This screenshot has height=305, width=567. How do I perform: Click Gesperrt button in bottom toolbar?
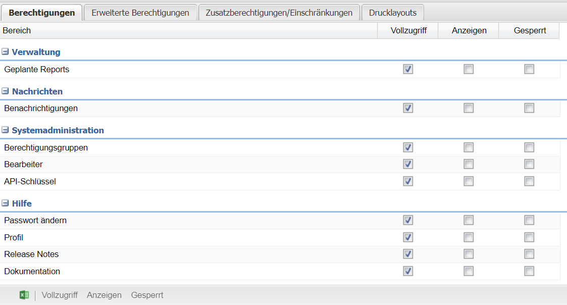coord(147,295)
